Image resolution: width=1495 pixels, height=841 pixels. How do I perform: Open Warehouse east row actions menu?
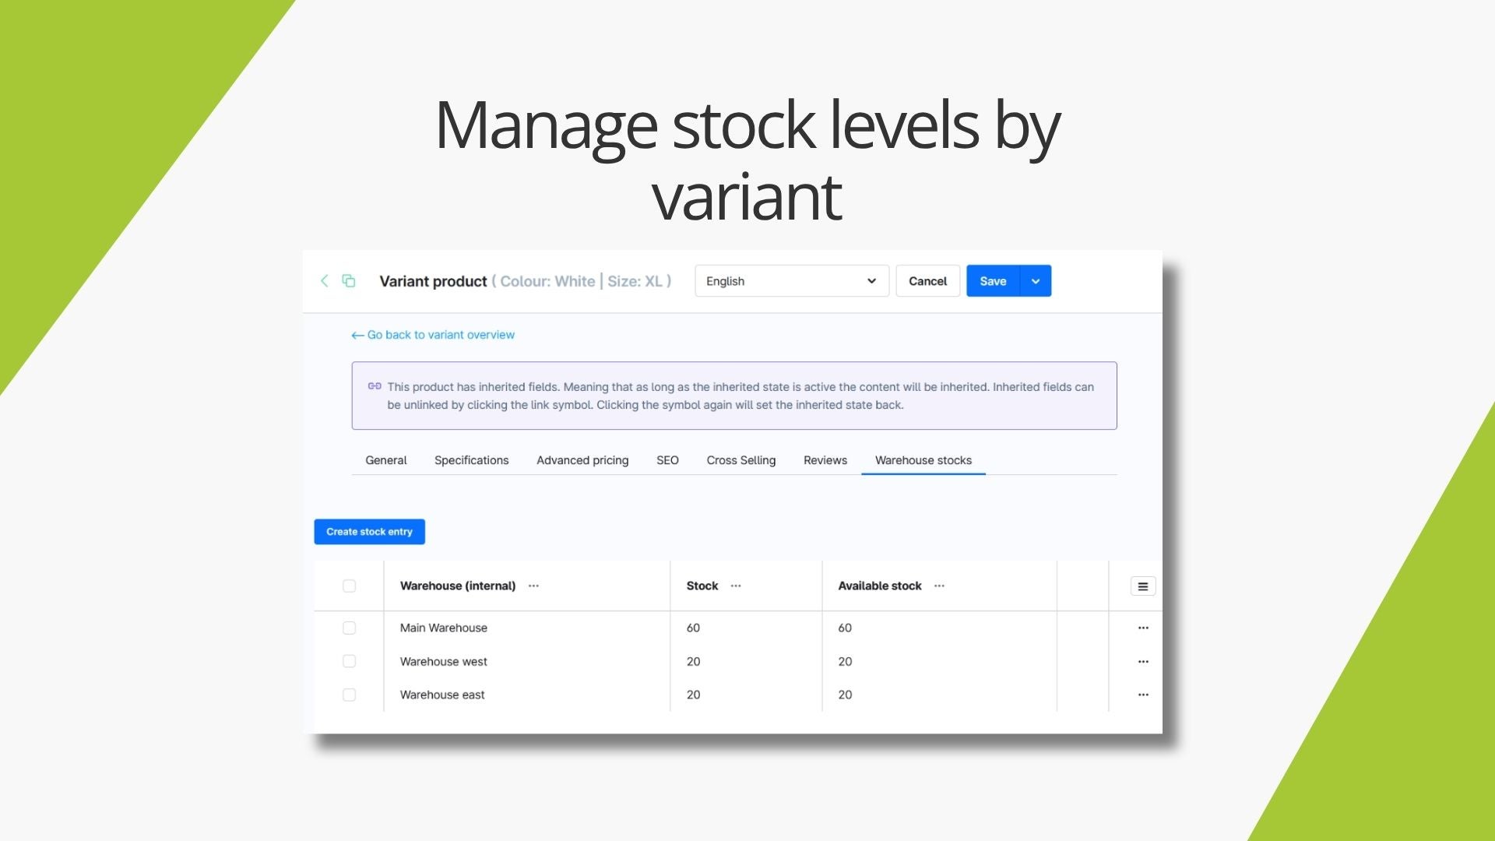click(1143, 695)
